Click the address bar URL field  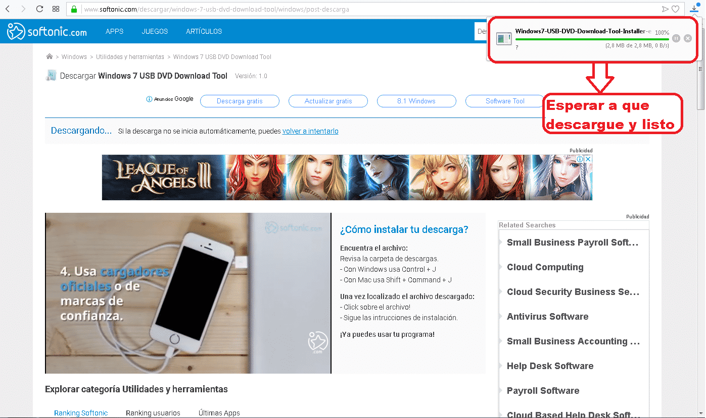pos(354,9)
